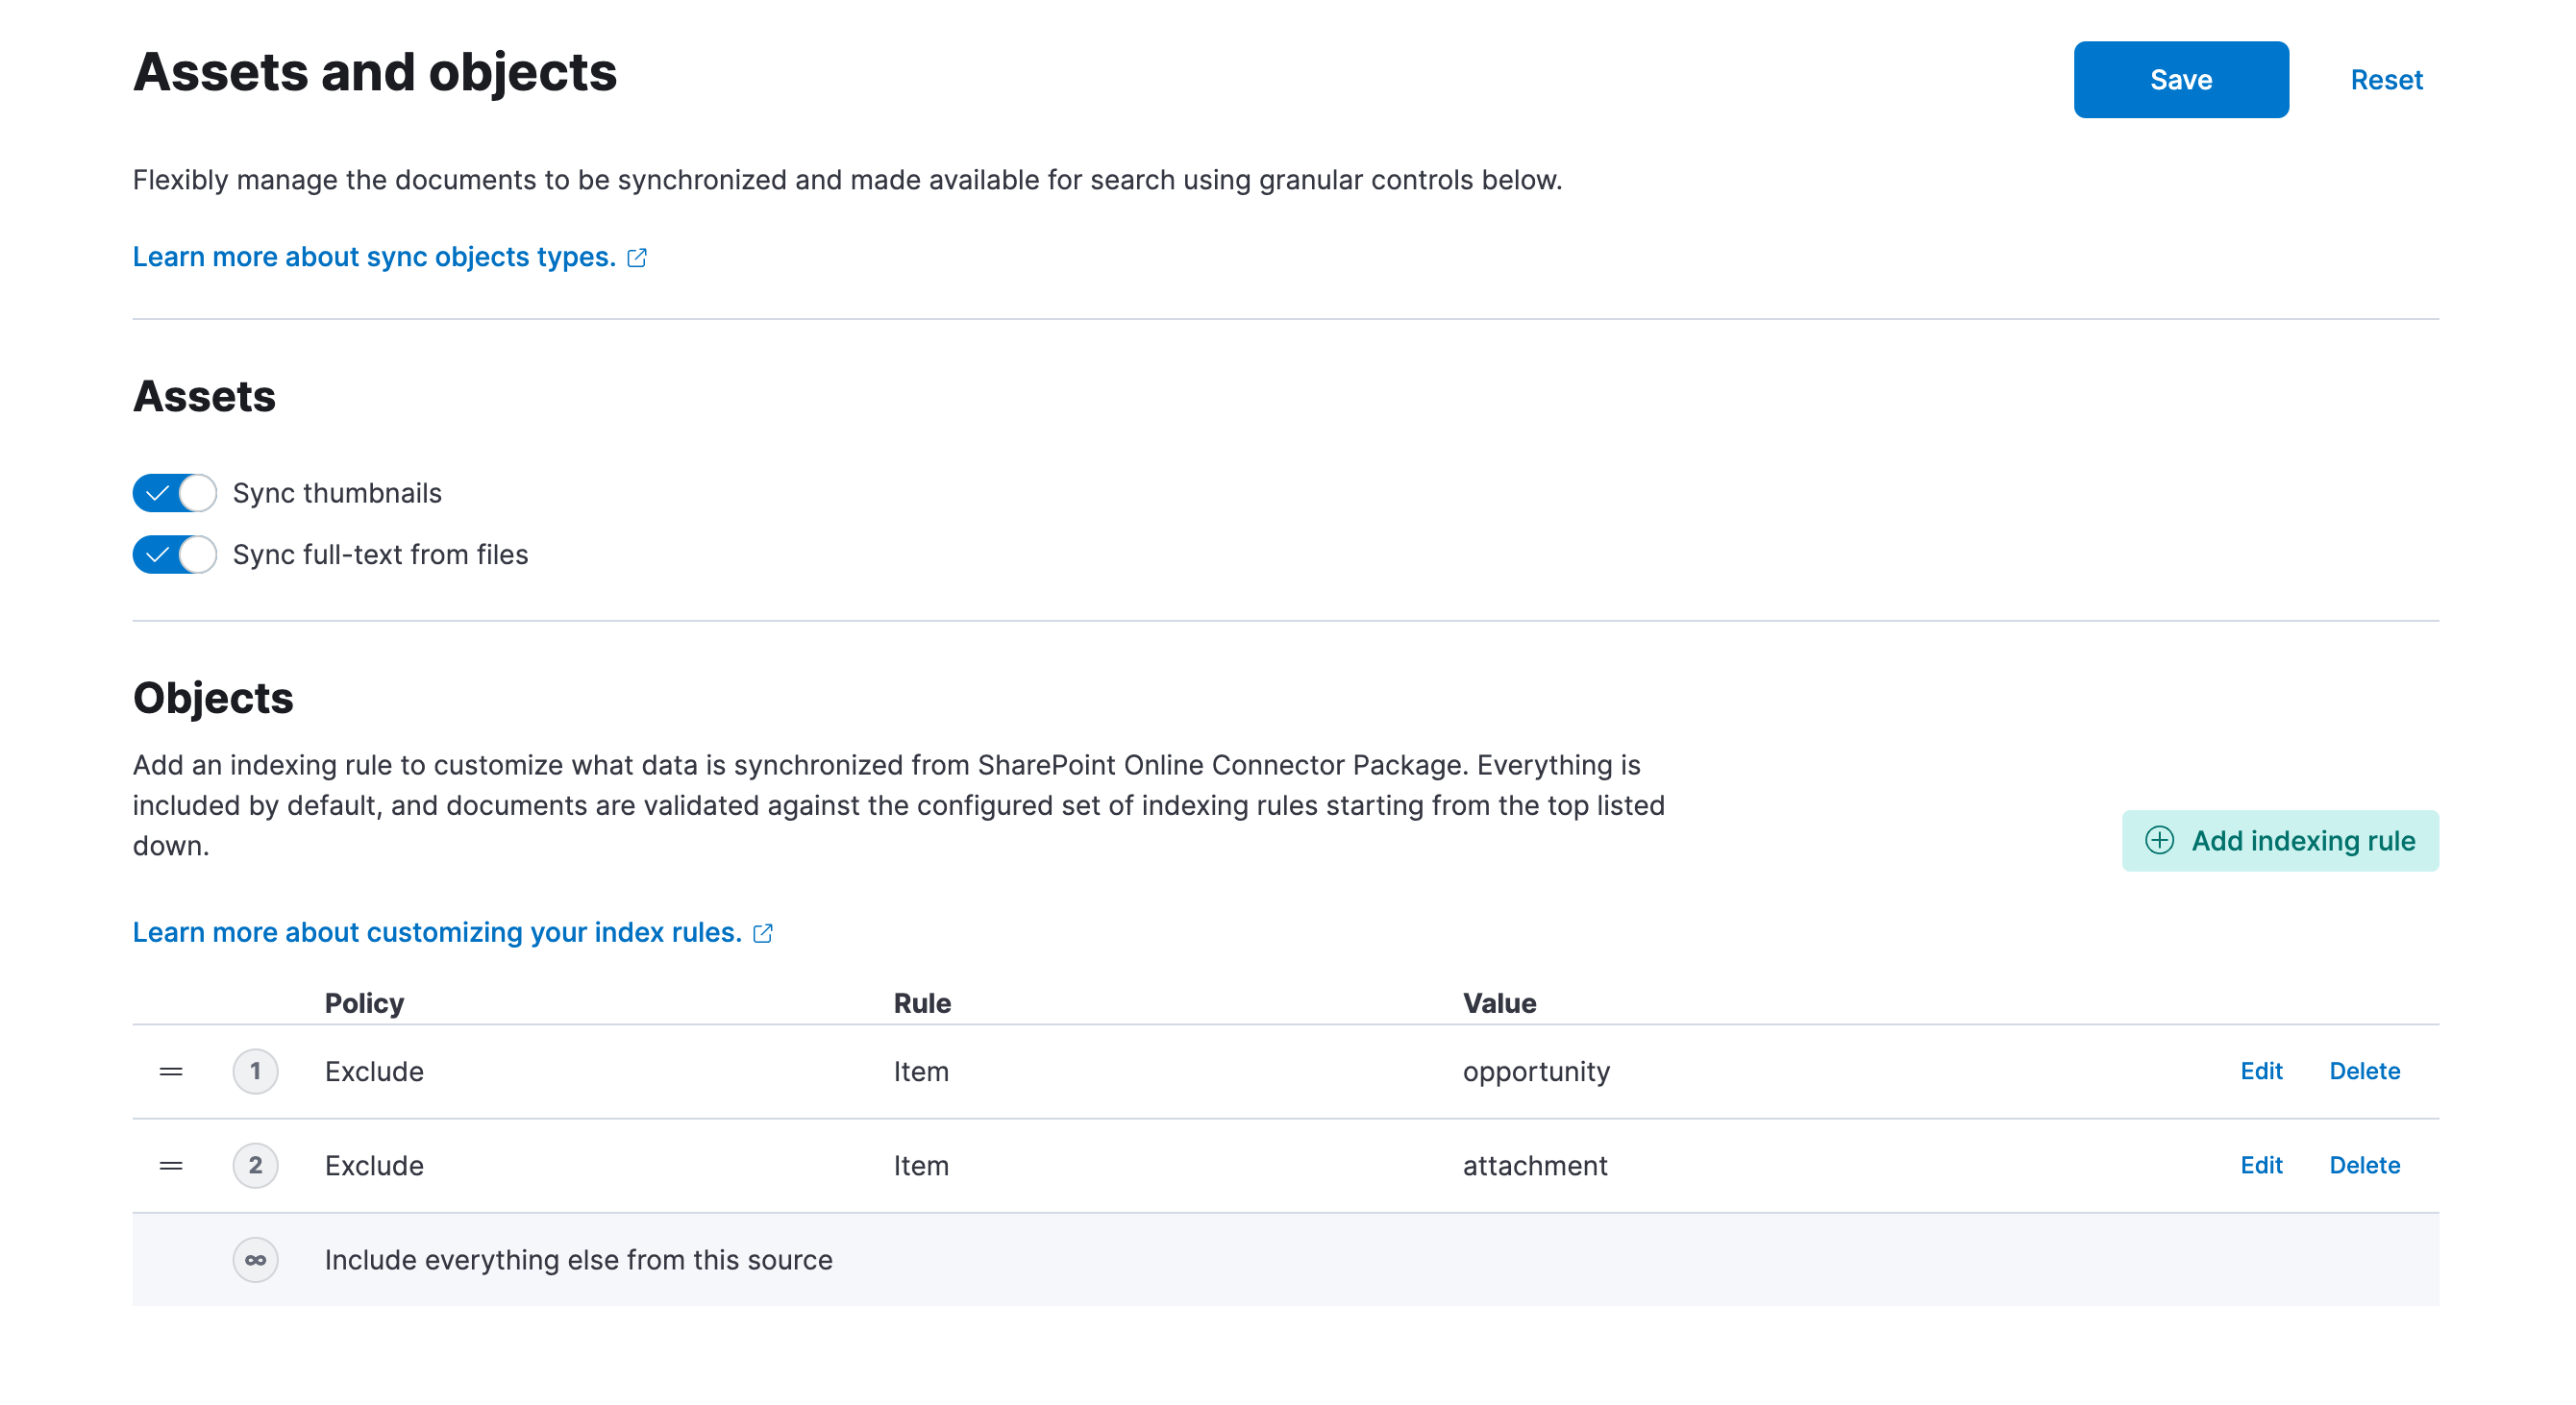
Task: Delete the attachment exclusion rule
Action: (2364, 1165)
